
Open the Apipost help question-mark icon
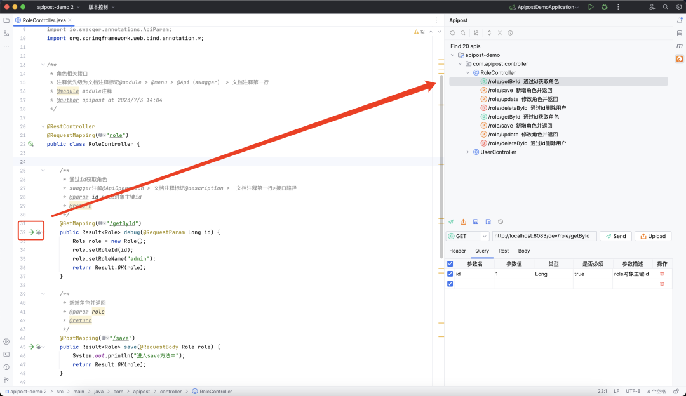[x=510, y=33]
